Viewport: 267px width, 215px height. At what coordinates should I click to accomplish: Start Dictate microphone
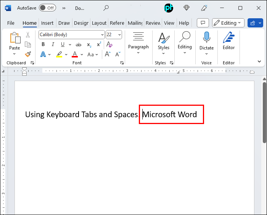point(207,37)
